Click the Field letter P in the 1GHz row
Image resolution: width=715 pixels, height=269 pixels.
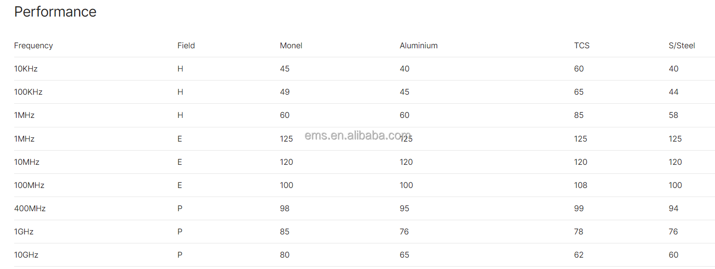pyautogui.click(x=180, y=232)
